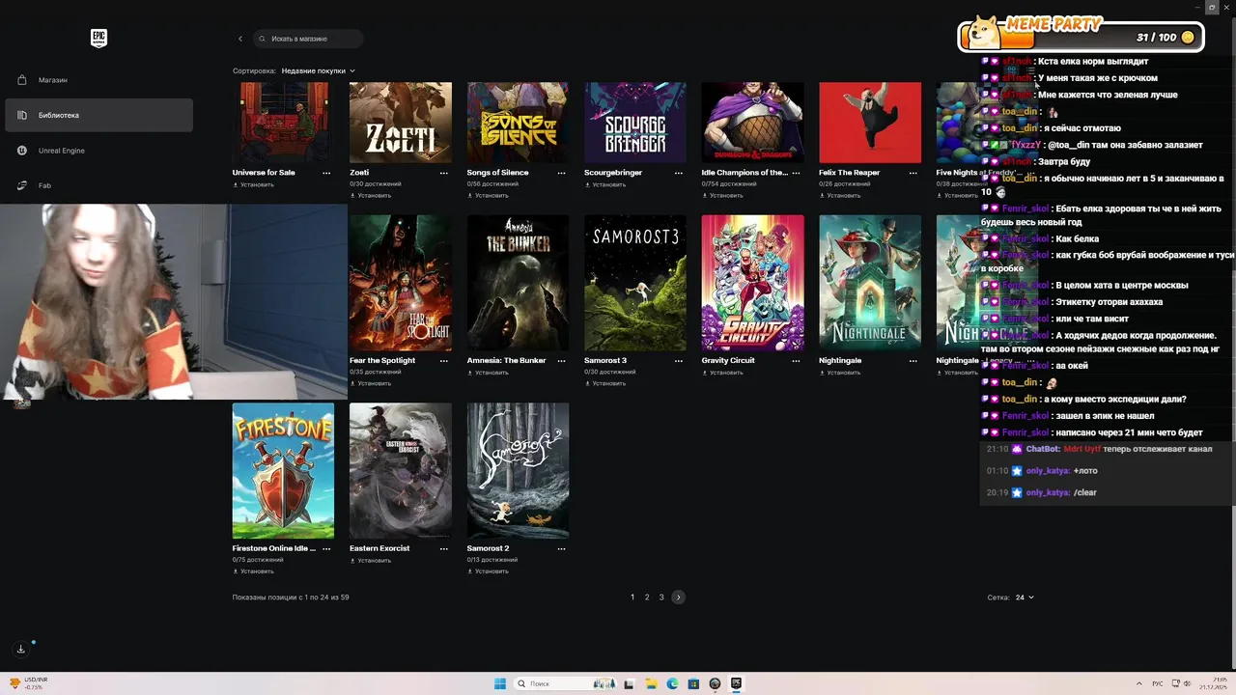Image resolution: width=1236 pixels, height=695 pixels.
Task: Install Scourgebringer via Установить
Action: pos(605,184)
